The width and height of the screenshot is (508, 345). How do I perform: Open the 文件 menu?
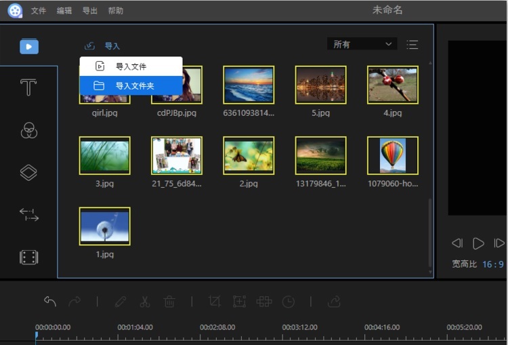(x=39, y=11)
